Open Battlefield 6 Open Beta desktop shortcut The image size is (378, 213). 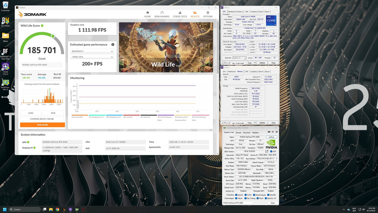pos(5,54)
